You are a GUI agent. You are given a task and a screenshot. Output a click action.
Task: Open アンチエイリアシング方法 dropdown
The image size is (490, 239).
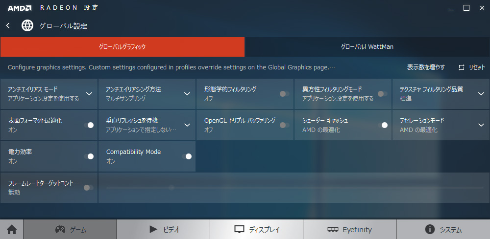tap(187, 94)
